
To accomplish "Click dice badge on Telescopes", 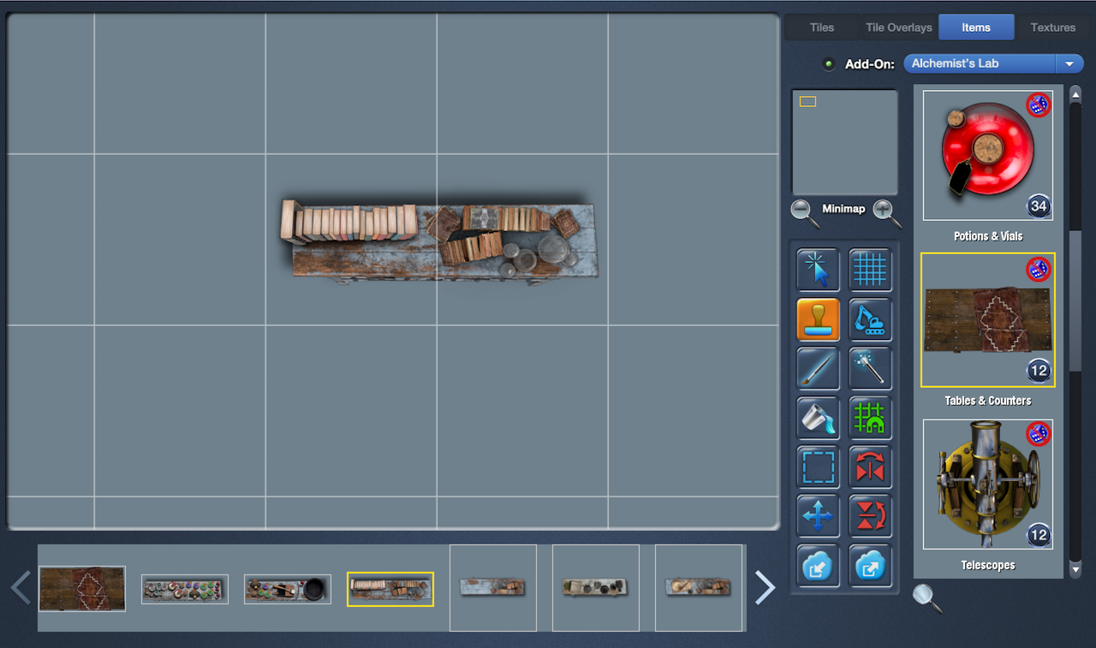I will [1038, 434].
